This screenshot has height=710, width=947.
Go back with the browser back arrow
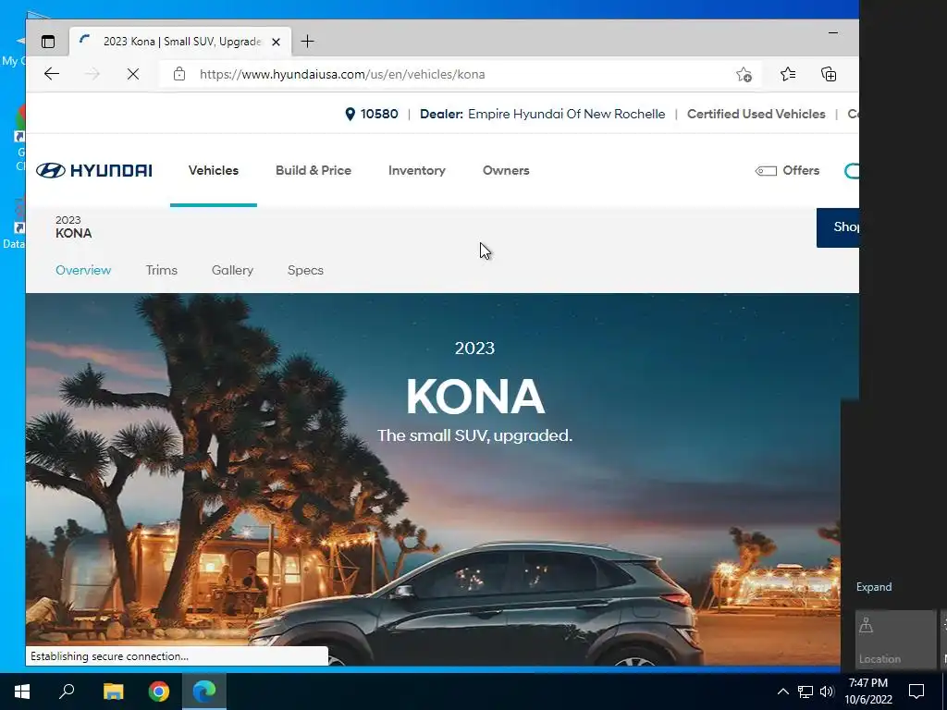pos(52,74)
